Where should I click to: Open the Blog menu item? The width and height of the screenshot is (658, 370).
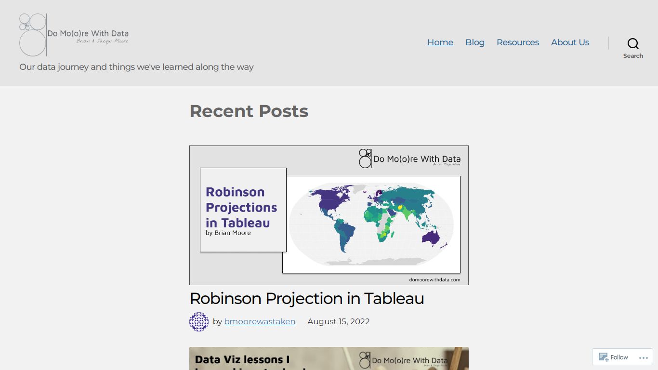(x=475, y=42)
